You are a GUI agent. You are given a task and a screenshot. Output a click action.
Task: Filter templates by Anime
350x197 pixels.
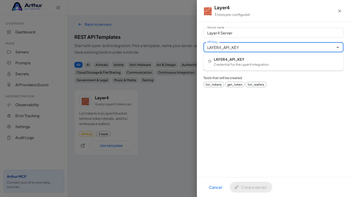[x=119, y=65]
